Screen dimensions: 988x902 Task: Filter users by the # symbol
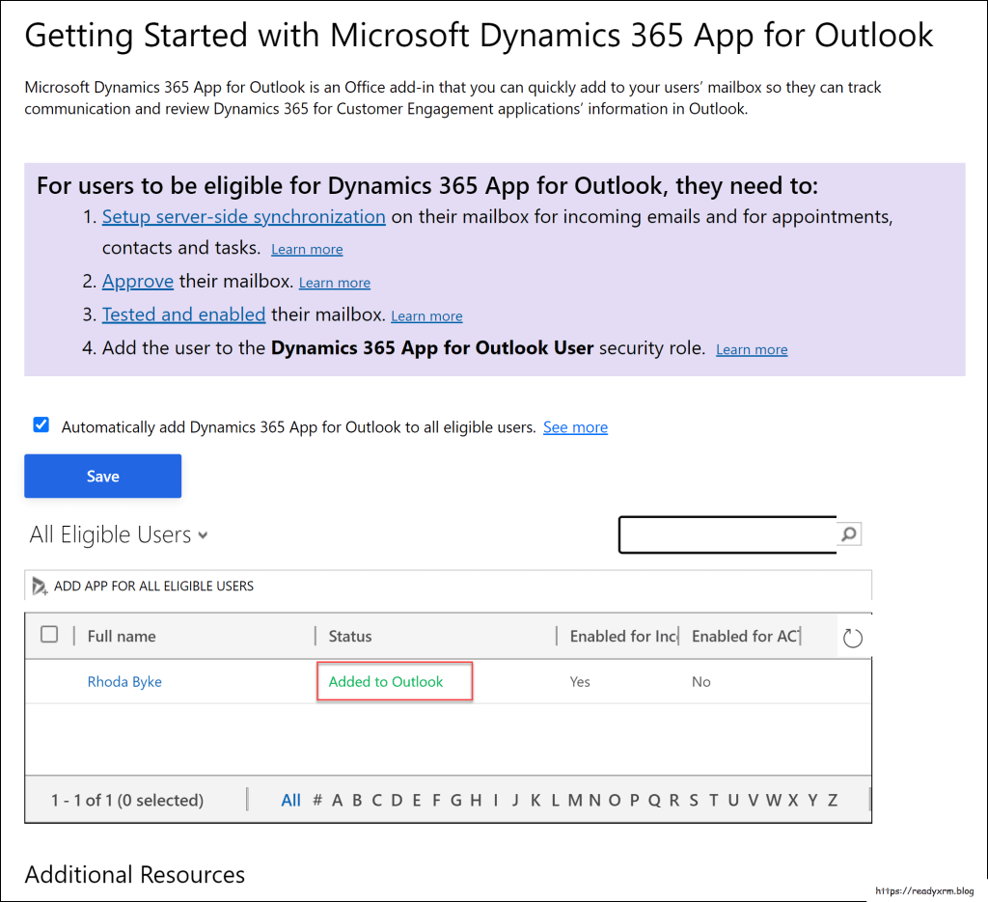click(317, 800)
